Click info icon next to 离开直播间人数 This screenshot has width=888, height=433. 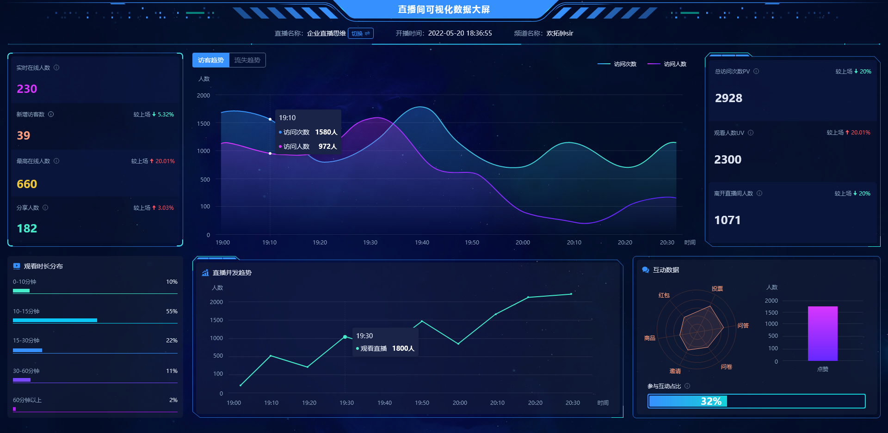(759, 193)
